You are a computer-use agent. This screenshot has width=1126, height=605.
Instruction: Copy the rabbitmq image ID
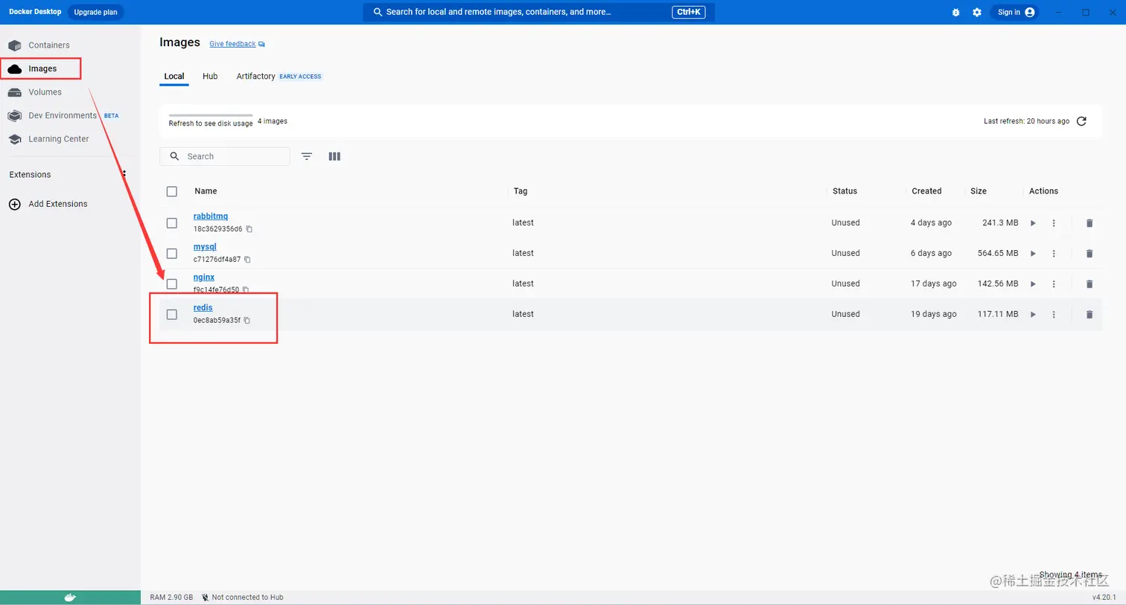coord(249,229)
